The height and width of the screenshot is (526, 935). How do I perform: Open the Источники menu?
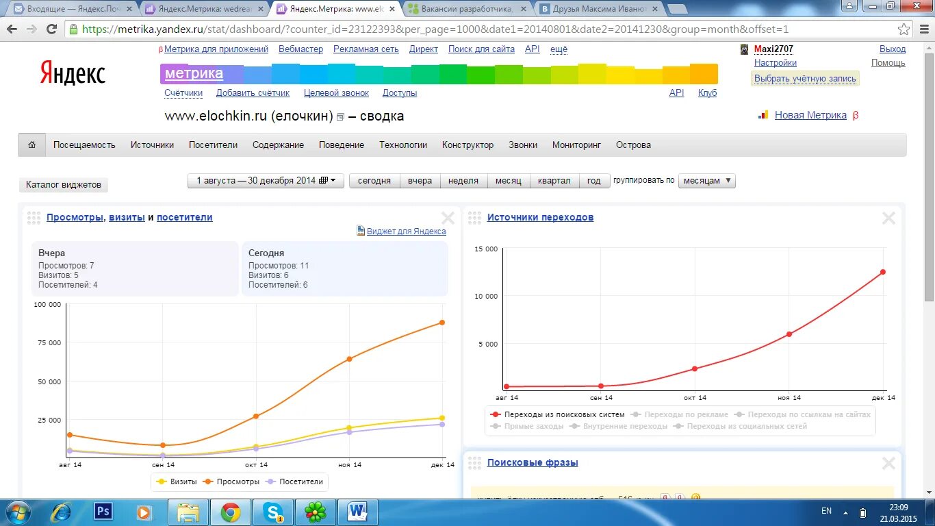click(152, 145)
